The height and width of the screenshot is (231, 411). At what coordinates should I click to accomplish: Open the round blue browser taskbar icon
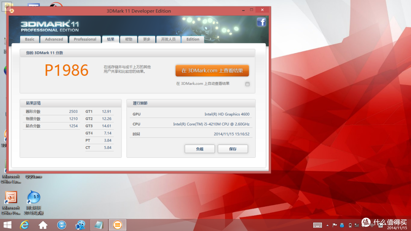62,225
